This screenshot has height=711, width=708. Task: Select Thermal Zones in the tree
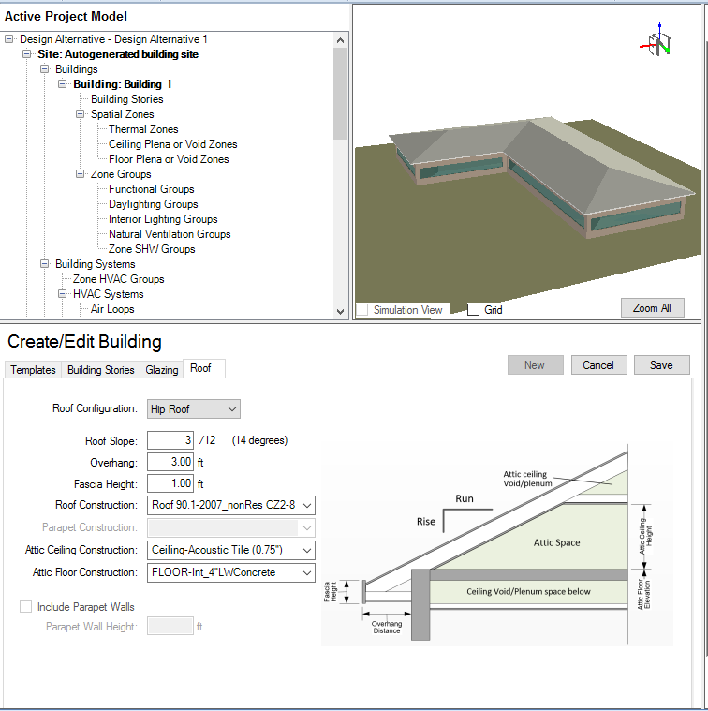pyautogui.click(x=142, y=129)
